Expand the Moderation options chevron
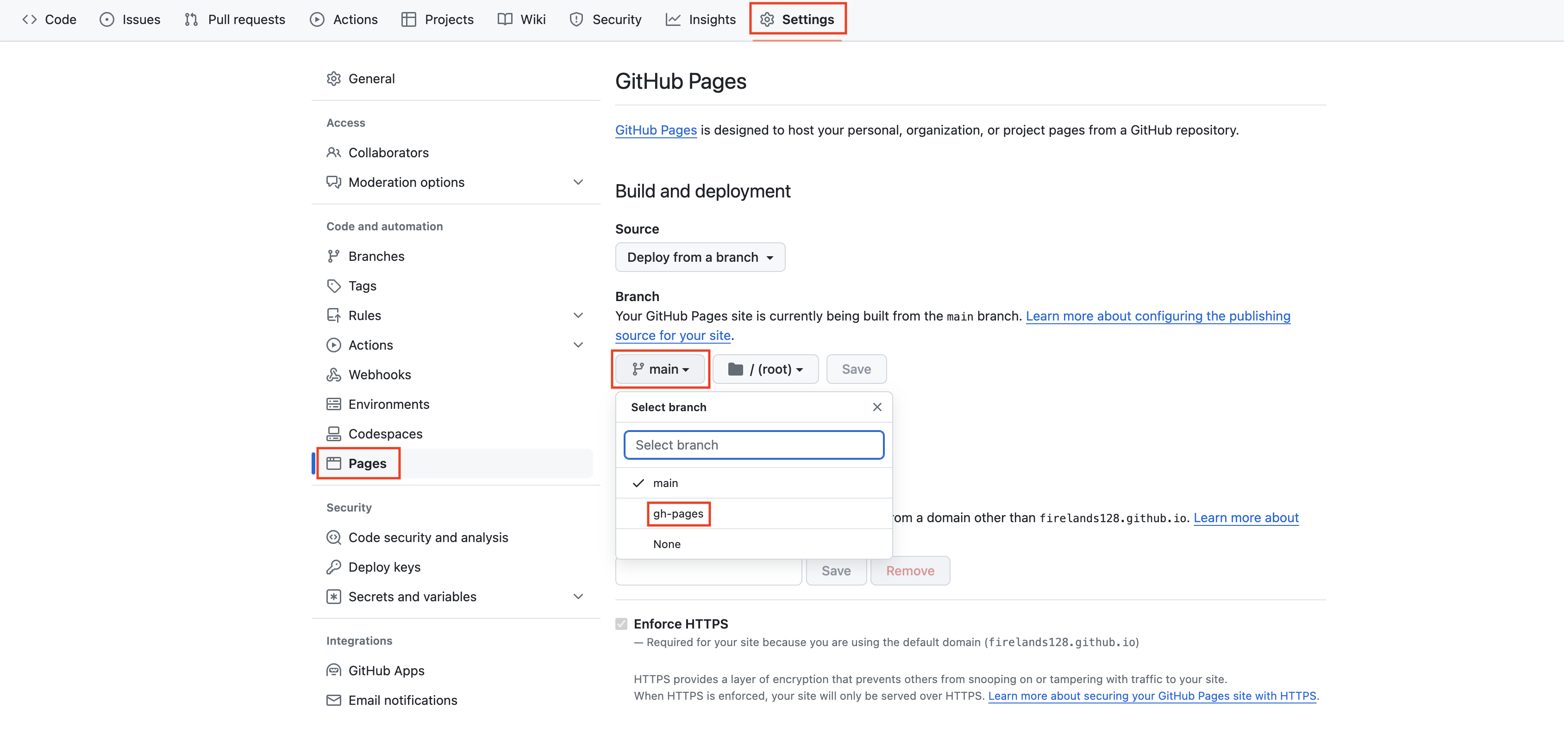The width and height of the screenshot is (1564, 740). tap(578, 183)
